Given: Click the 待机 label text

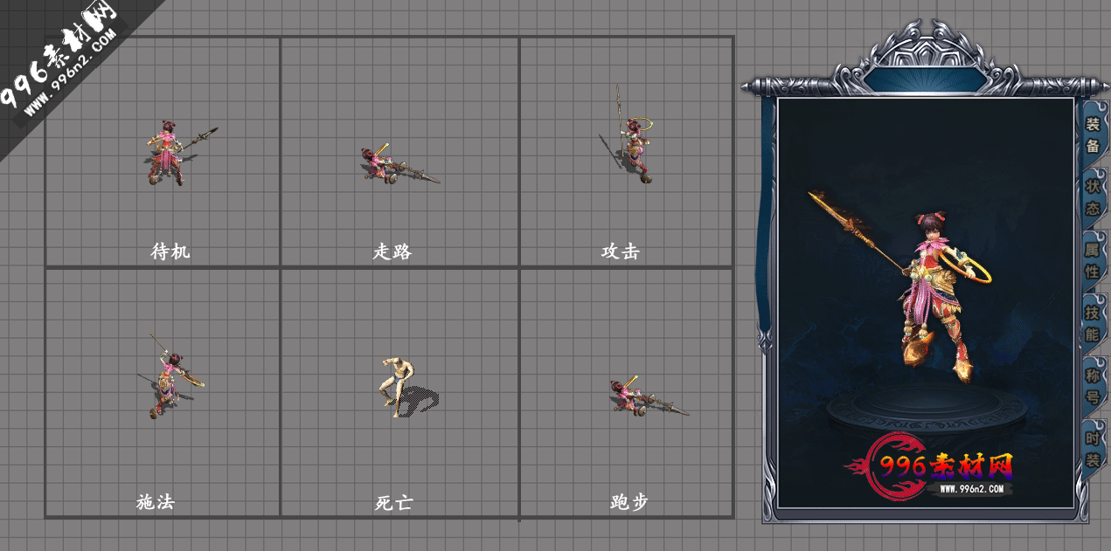Looking at the screenshot, I should pyautogui.click(x=170, y=251).
